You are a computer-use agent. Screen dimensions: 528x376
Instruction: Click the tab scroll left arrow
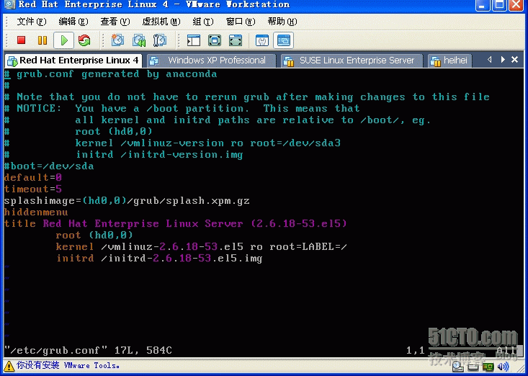[x=490, y=60]
